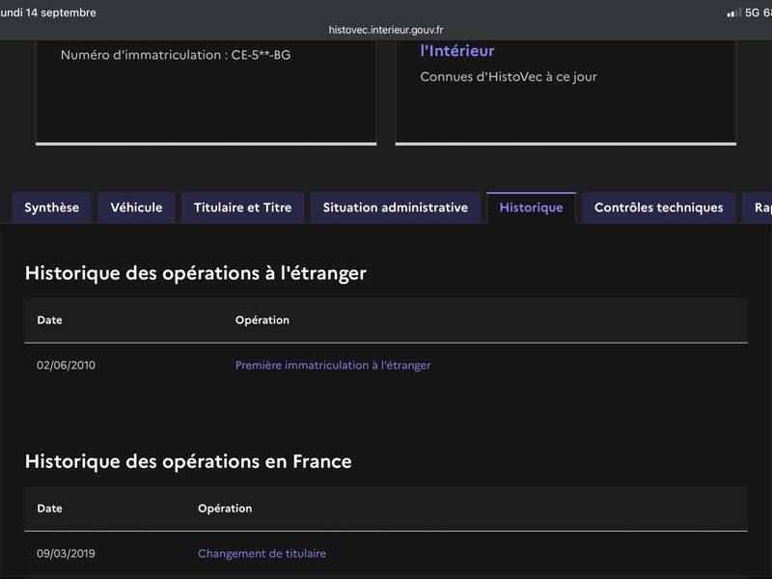Switch to the Véhicule tab

pos(136,207)
